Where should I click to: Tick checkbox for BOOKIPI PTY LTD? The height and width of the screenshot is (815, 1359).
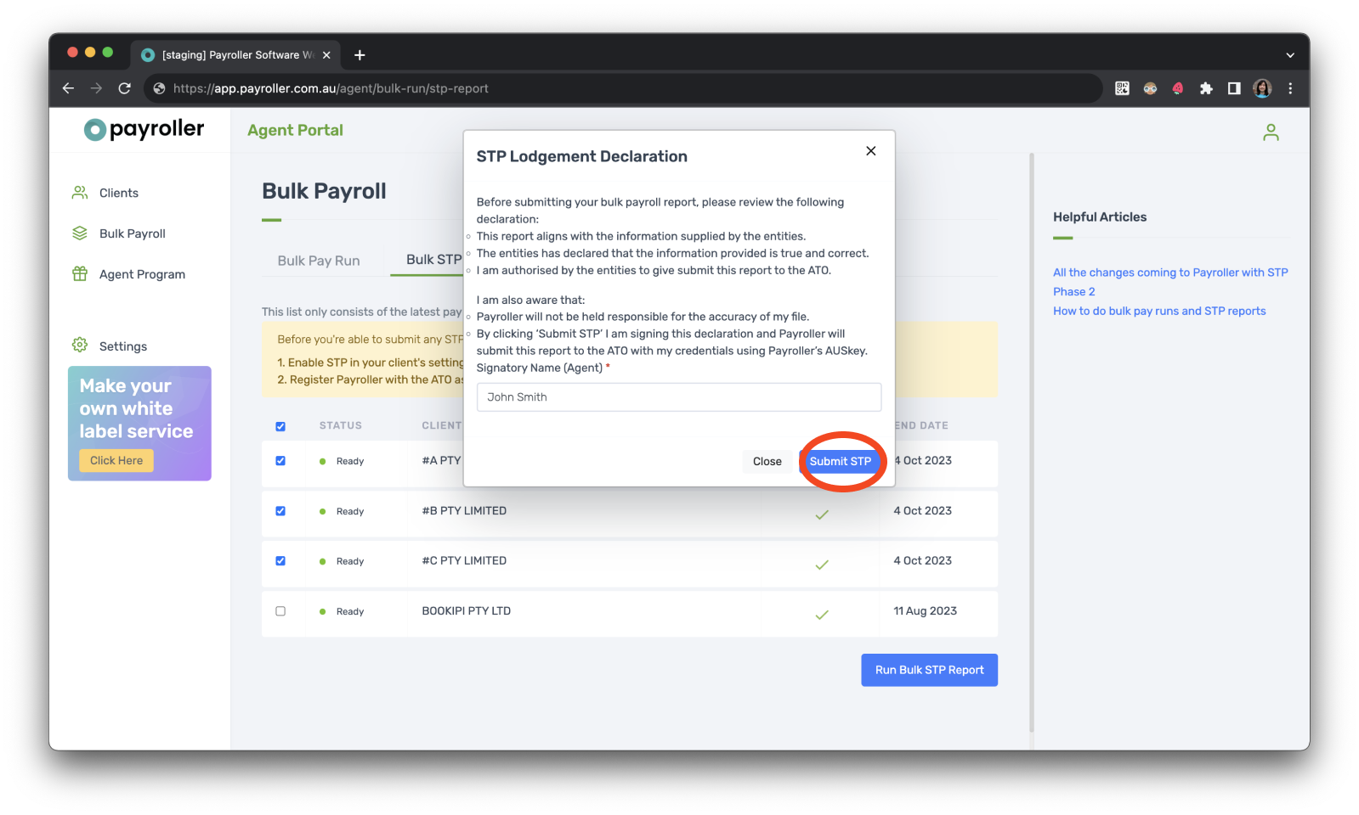tap(280, 611)
